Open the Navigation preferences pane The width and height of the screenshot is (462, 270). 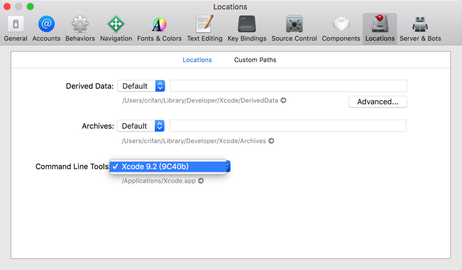[116, 28]
